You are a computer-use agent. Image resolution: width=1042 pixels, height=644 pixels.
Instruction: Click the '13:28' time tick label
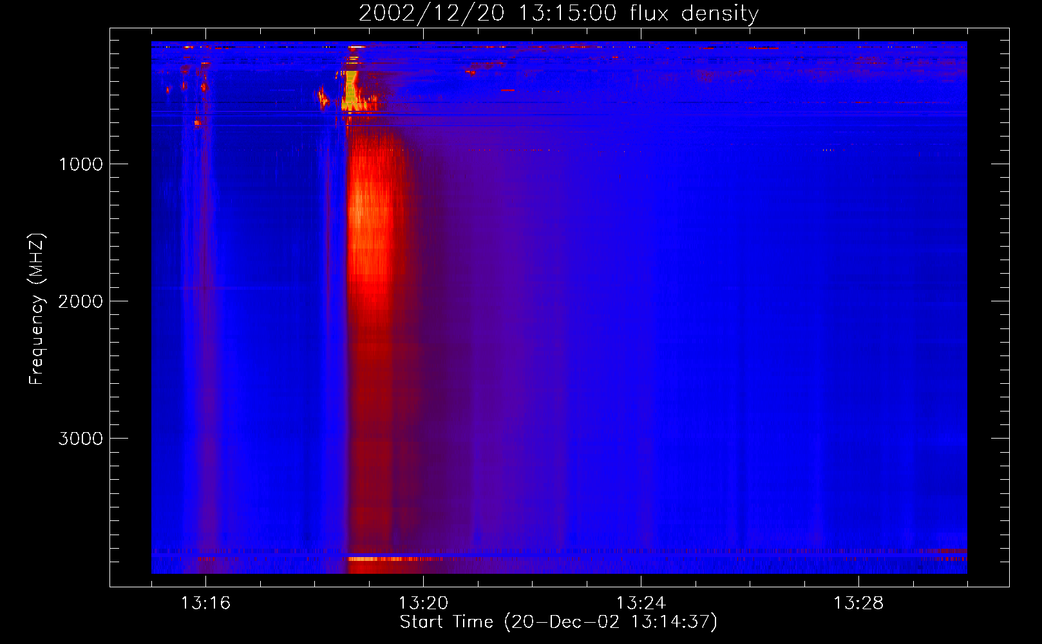point(858,603)
